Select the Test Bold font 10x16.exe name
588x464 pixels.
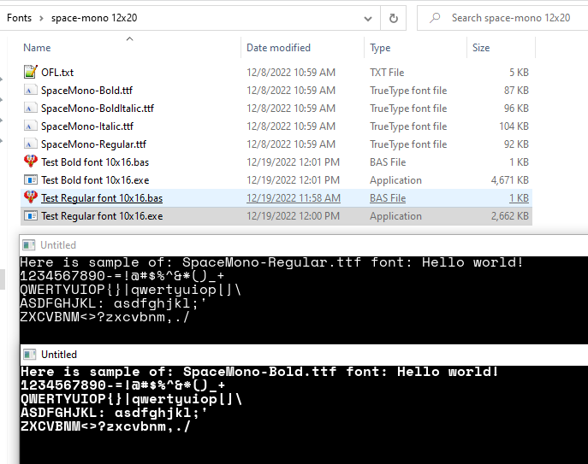click(95, 180)
